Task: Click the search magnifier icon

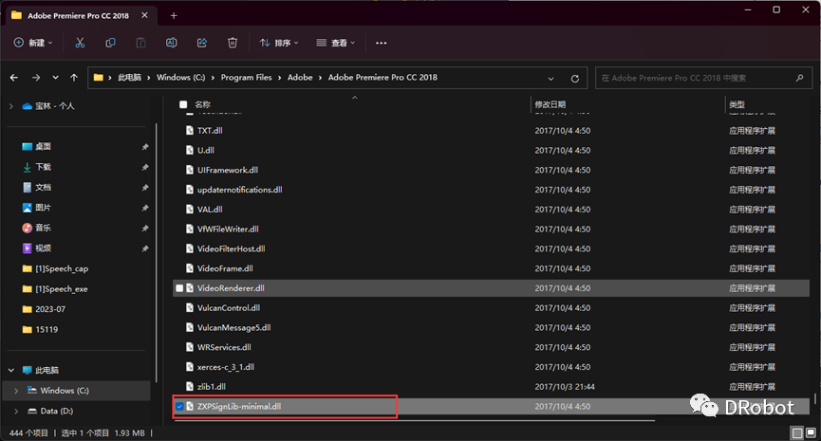Action: click(x=799, y=78)
